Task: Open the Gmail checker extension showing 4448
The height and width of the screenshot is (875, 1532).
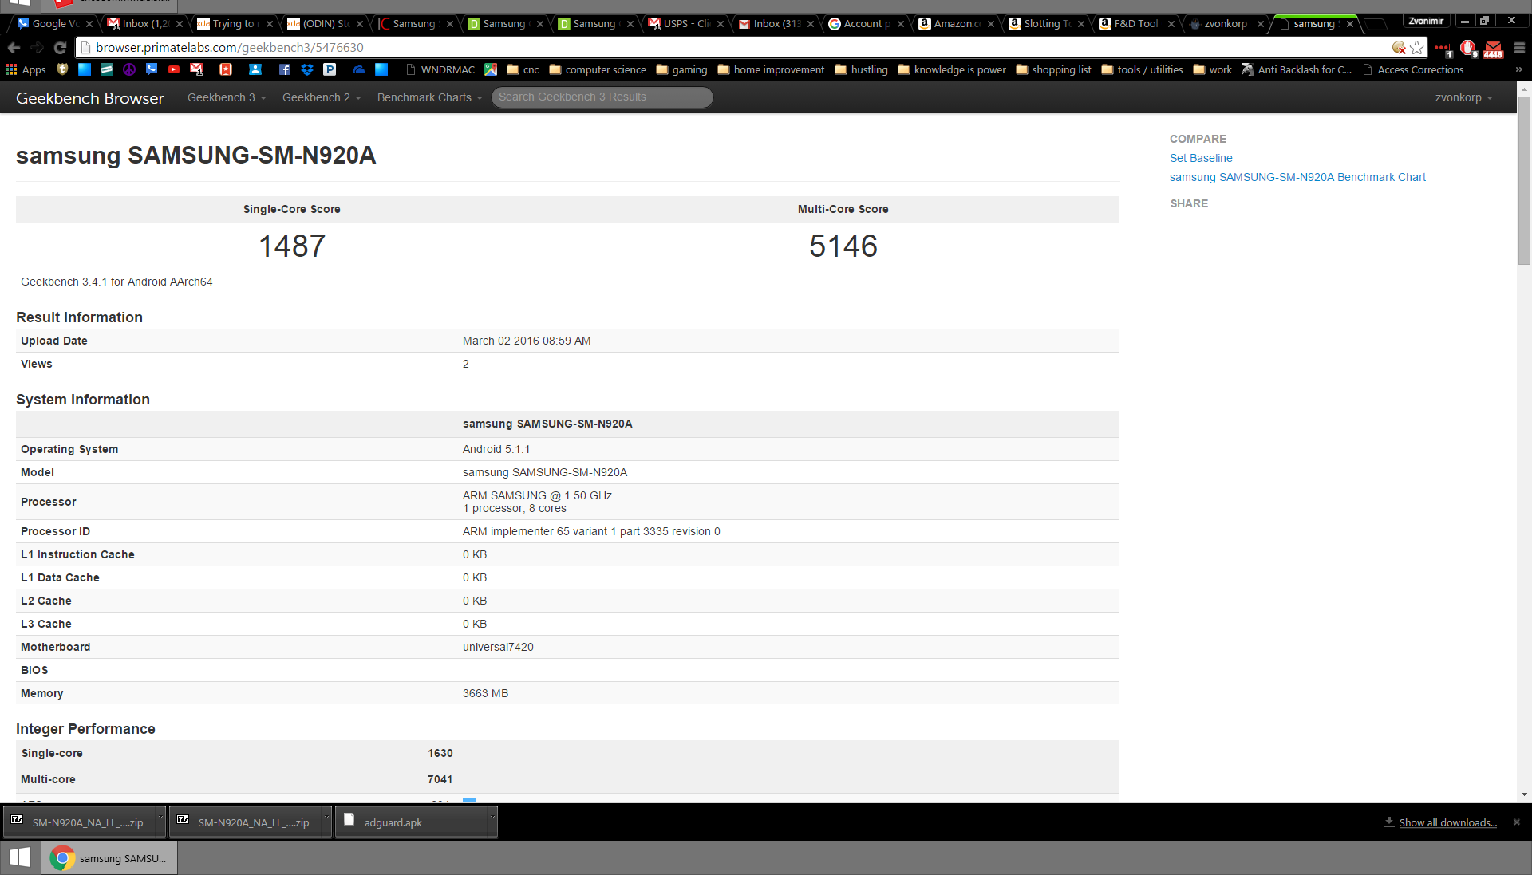Action: [x=1494, y=49]
